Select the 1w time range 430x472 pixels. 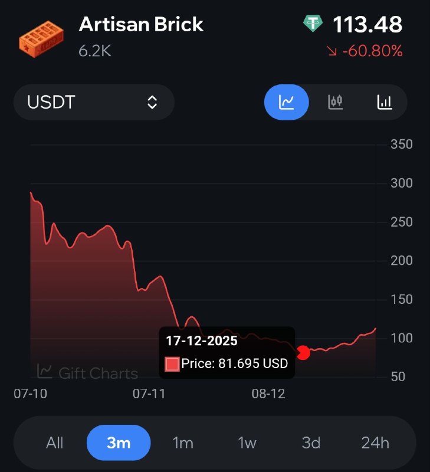247,442
